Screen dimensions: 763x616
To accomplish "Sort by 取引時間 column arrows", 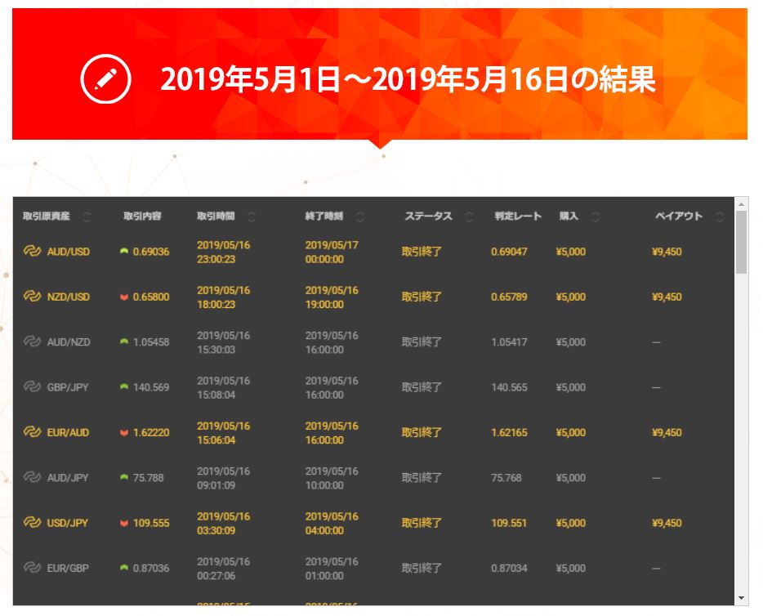I will (x=252, y=216).
